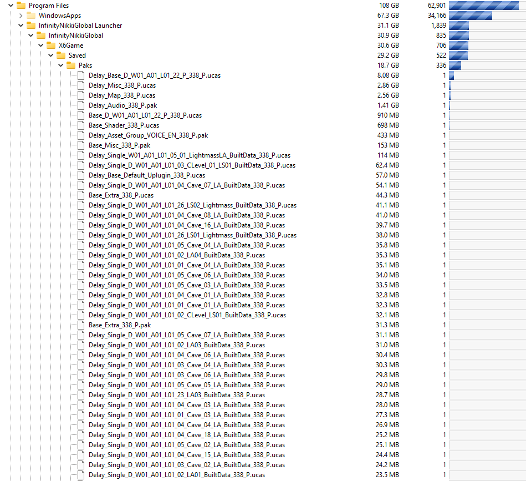Click file icon of Delay_Audio_338_P.pak
Viewport: 526px width, 481px height.
81,105
